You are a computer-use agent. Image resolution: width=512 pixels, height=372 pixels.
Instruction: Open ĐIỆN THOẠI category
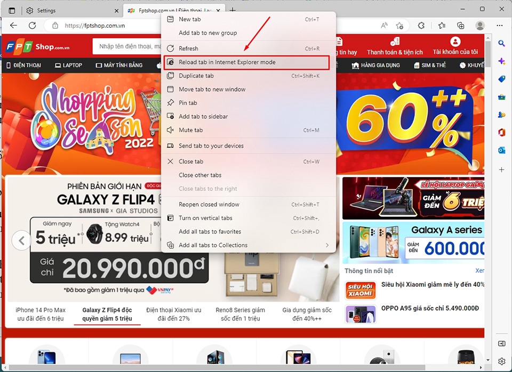click(24, 65)
